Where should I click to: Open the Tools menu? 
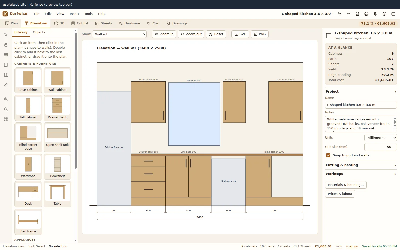click(89, 14)
